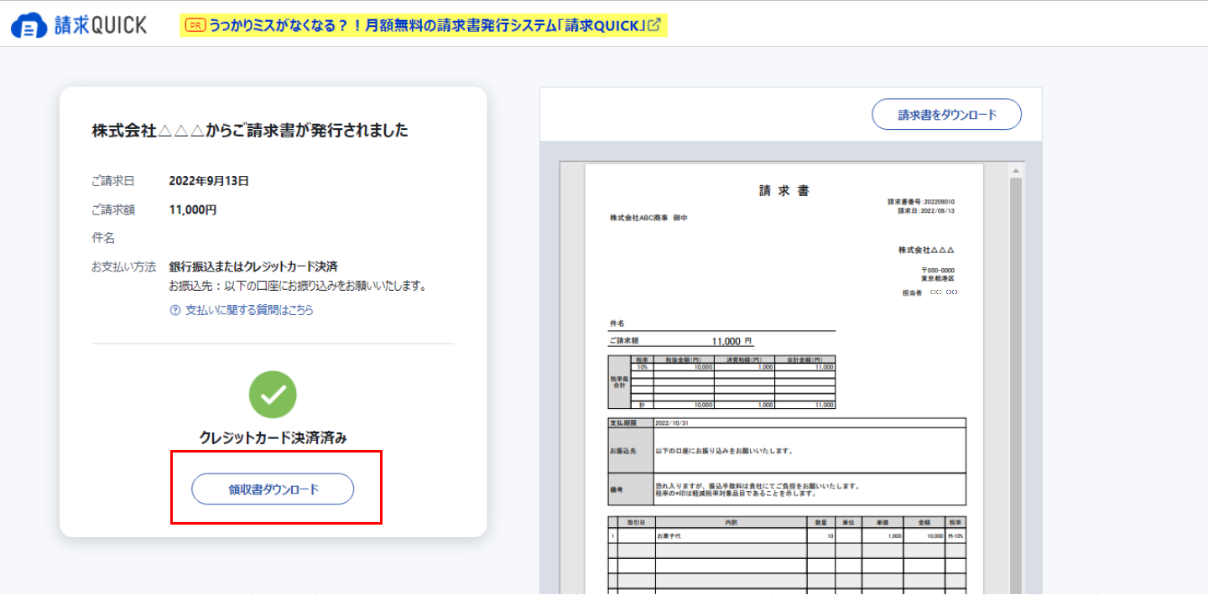Click the question mark help icon
Image resolution: width=1208 pixels, height=595 pixels.
tap(175, 310)
